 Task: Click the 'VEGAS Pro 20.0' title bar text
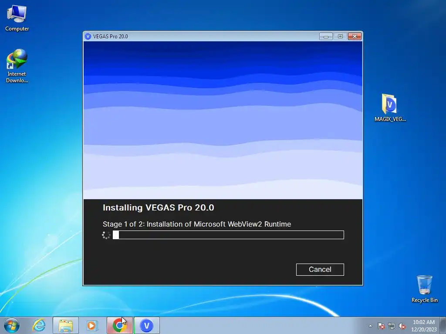point(110,37)
